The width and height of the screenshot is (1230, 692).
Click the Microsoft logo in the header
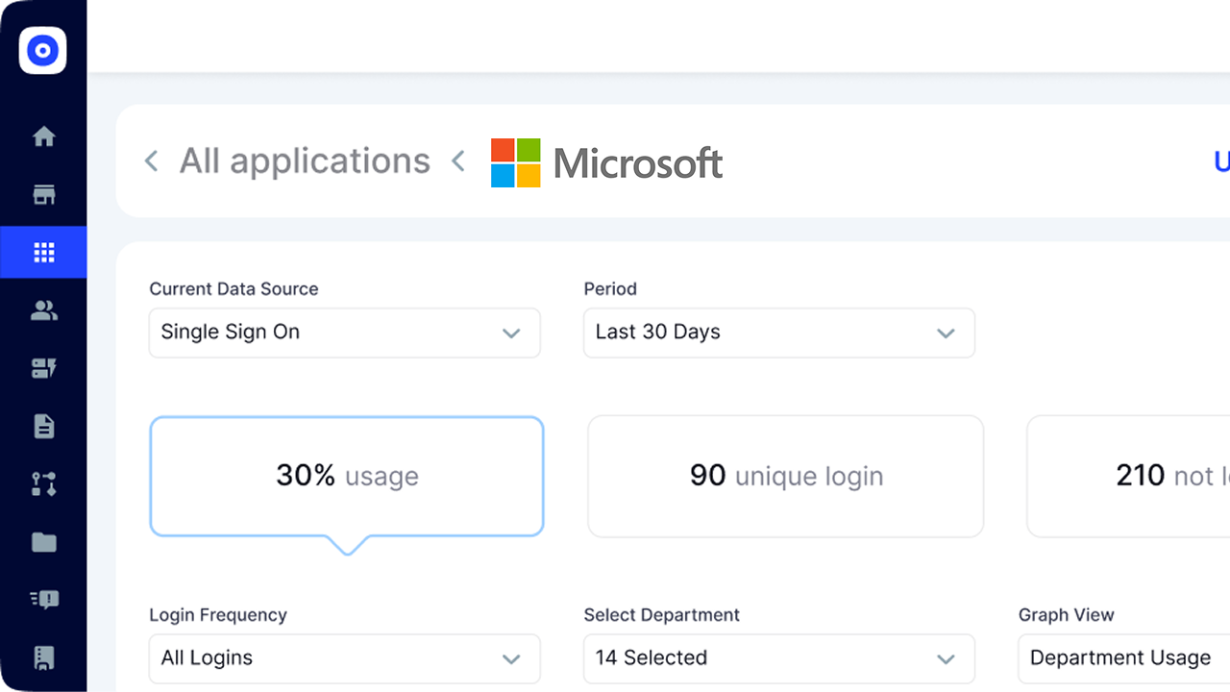606,161
